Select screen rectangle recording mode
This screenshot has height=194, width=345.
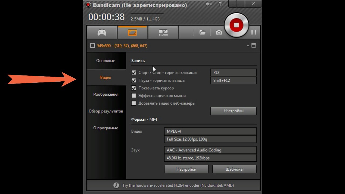[x=132, y=33]
